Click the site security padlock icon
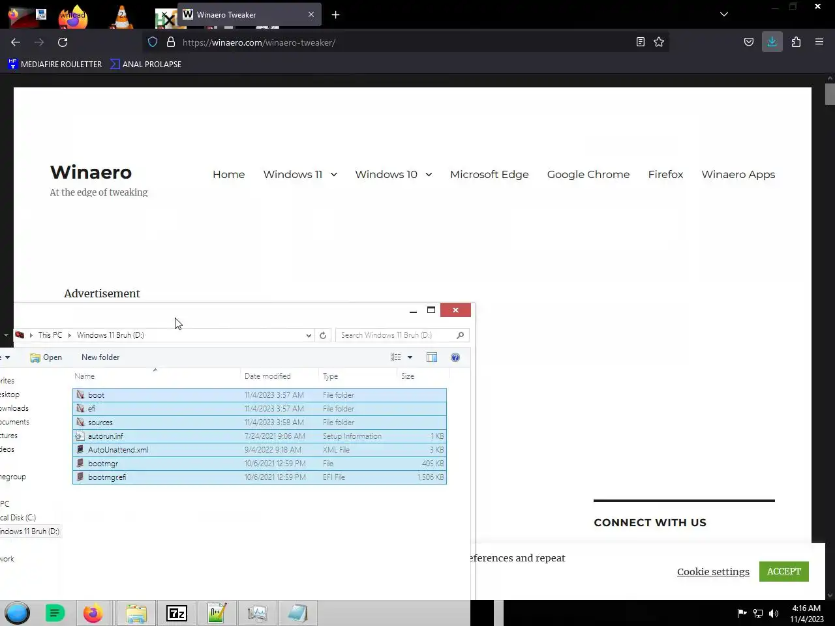The width and height of the screenshot is (835, 626). pos(171,42)
